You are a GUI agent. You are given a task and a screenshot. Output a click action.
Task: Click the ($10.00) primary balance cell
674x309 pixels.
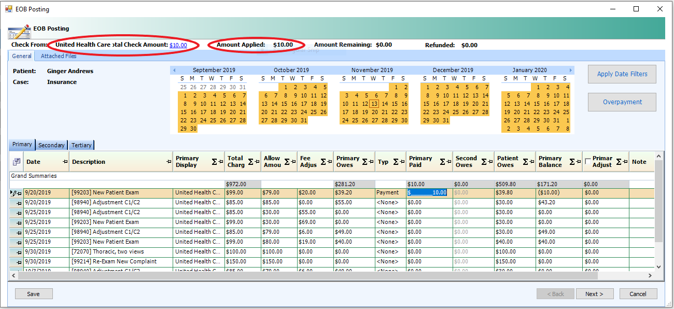tap(559, 193)
